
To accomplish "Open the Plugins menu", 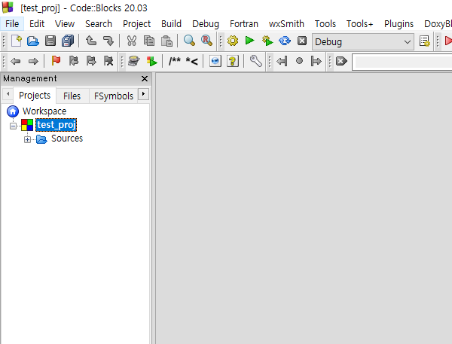I will coord(399,23).
